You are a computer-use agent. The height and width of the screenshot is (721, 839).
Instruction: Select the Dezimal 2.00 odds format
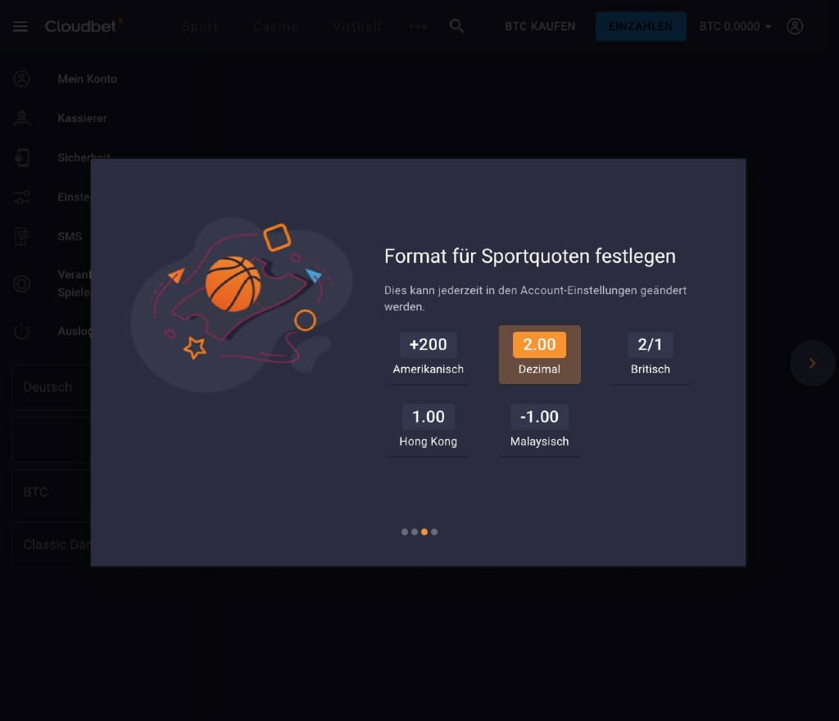539,355
